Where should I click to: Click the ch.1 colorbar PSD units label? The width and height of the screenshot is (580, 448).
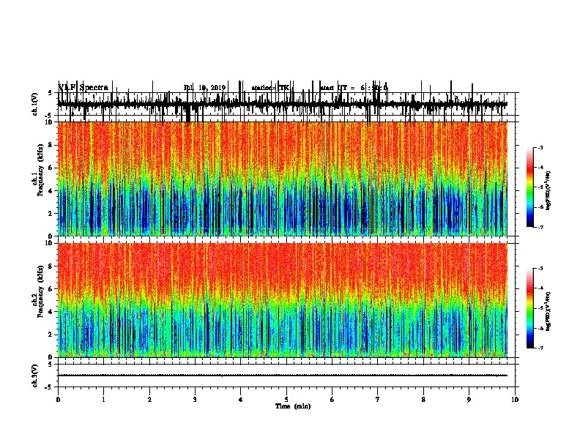click(548, 190)
